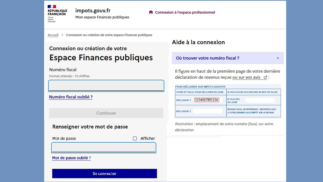The height and width of the screenshot is (182, 323).
Task: Open the 'Numéro fiscal oublié ?' link
Action: (71, 97)
